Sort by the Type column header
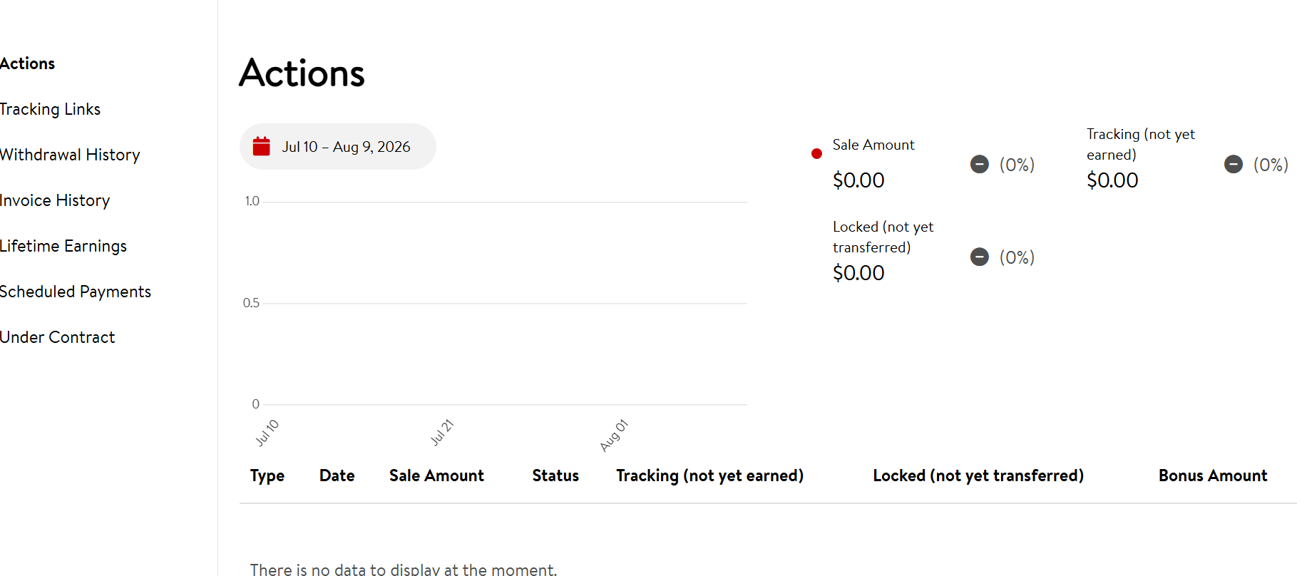 click(x=267, y=475)
